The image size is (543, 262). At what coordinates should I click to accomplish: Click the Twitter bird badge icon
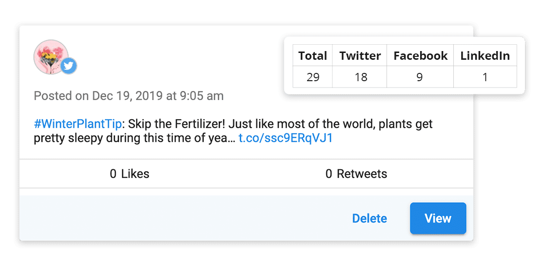tap(69, 66)
